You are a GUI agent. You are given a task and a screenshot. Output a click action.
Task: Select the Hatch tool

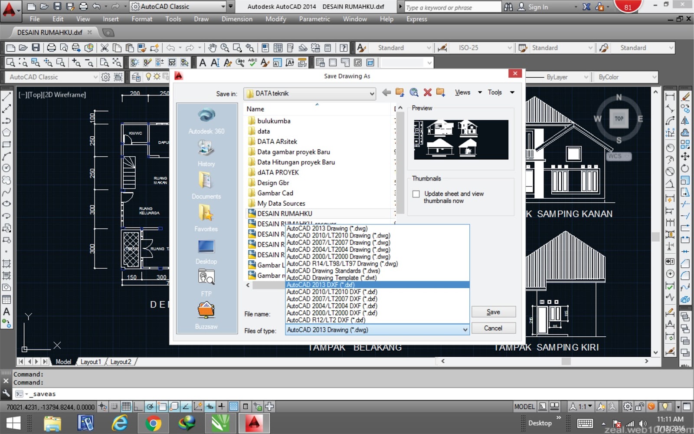[7, 263]
